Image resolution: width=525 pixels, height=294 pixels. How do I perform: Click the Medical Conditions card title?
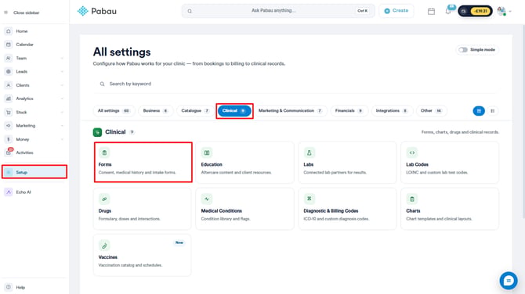[221, 211]
